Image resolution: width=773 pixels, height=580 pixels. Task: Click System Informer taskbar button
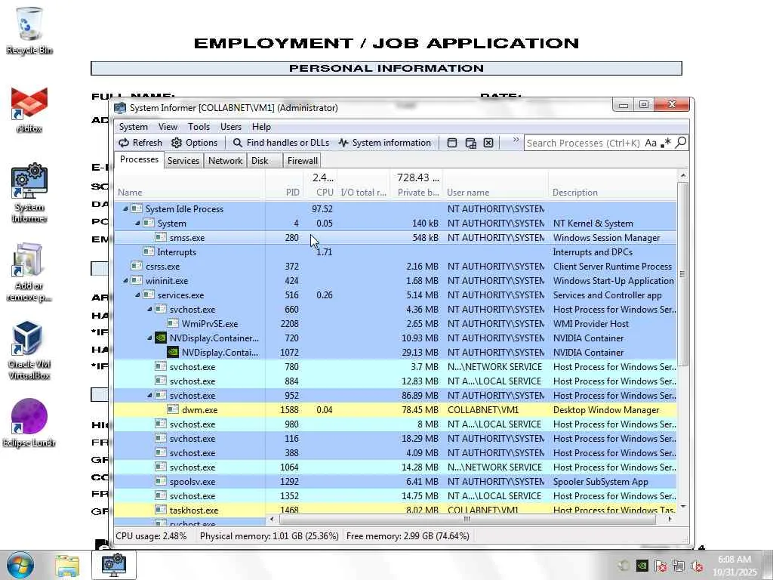[114, 565]
